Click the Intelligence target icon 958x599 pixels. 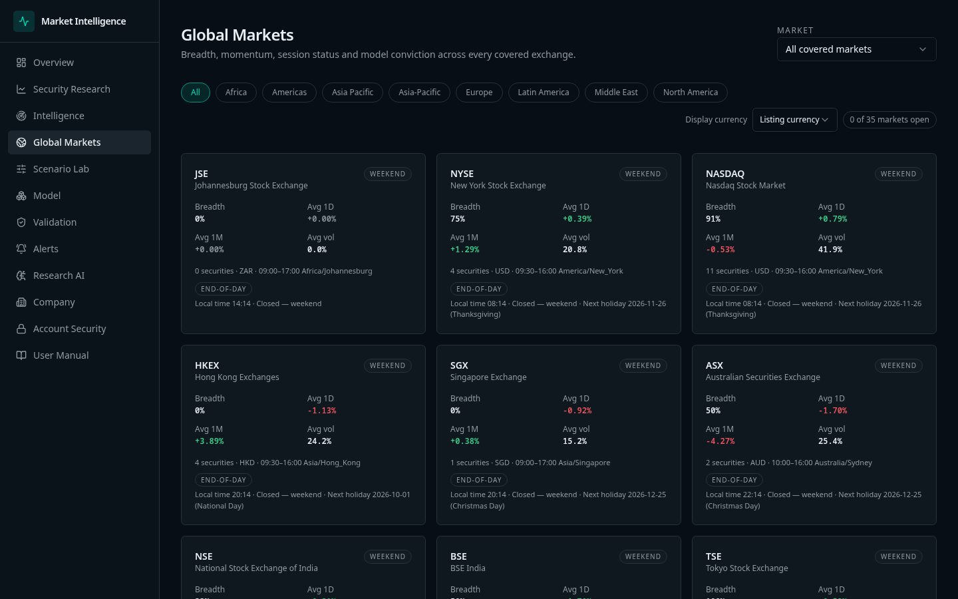pyautogui.click(x=21, y=116)
